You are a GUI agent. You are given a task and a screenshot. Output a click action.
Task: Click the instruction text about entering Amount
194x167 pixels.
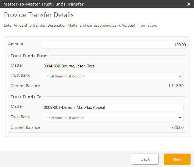80,26
